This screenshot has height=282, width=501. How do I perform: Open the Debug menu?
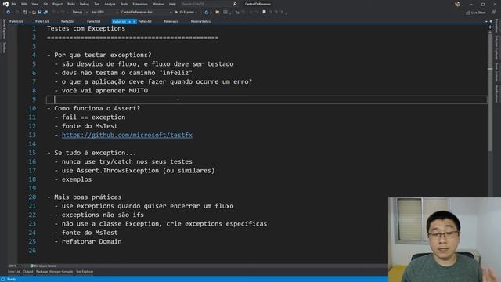coord(85,4)
